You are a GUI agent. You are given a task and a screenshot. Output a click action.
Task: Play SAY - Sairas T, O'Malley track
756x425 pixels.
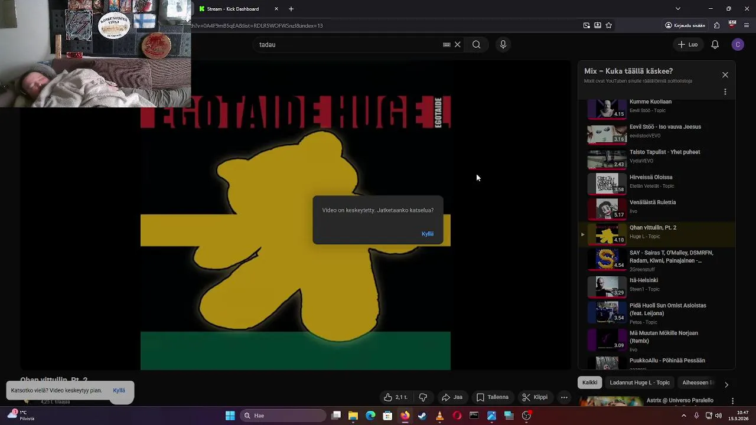point(656,260)
